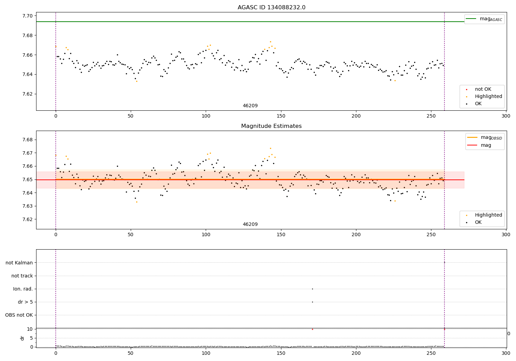Click the 10 tick on the dr axis

(30, 329)
